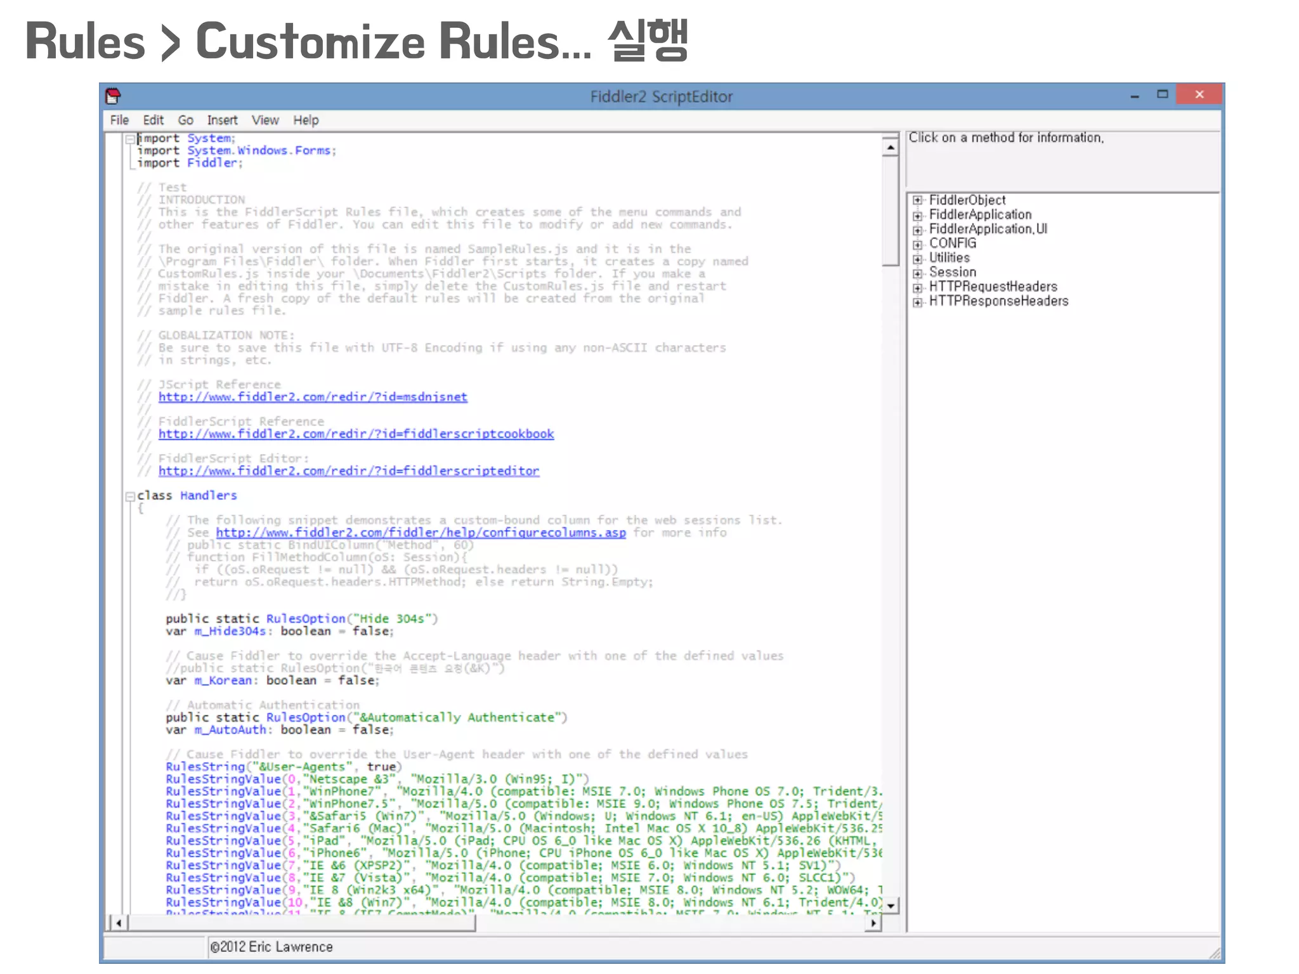Open the Insert menu
This screenshot has height=974, width=1299.
222,120
